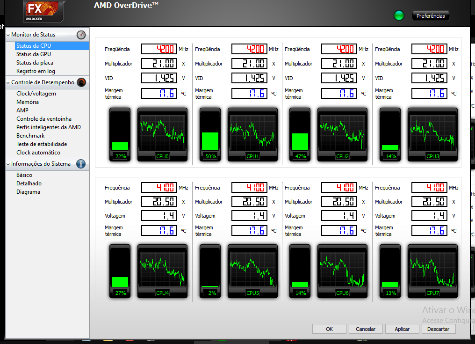Click CPU4 Freqüência value 4100
Image resolution: width=475 pixels, height=344 pixels.
click(159, 188)
